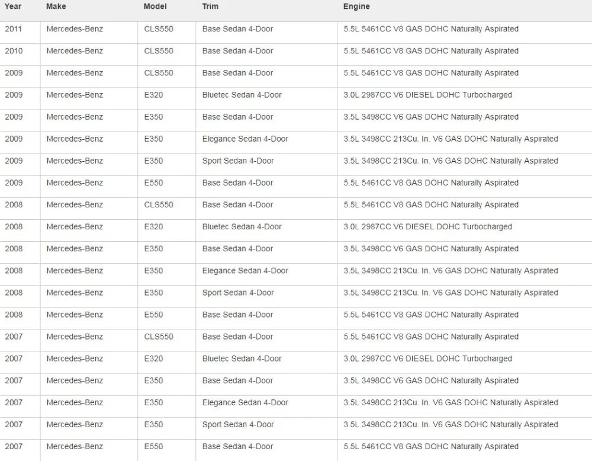The image size is (592, 461).
Task: Select E550 in the 2009 row
Action: pos(153,183)
